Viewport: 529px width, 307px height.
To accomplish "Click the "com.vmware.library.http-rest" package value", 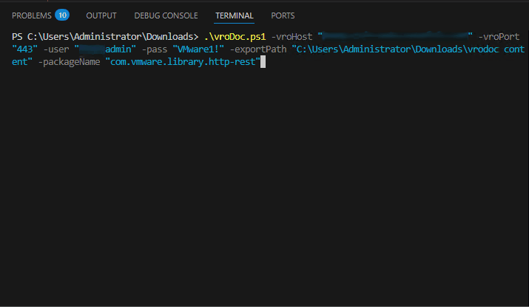I will click(183, 62).
